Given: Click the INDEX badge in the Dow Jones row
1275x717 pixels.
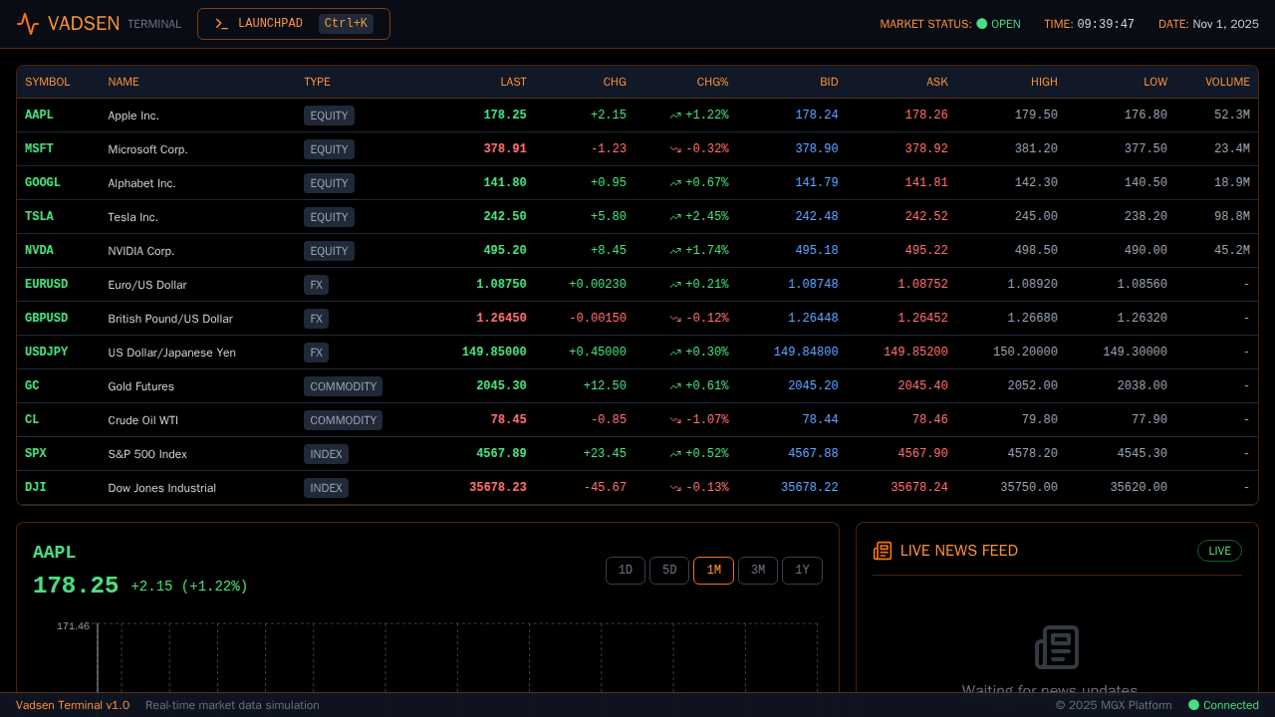Looking at the screenshot, I should (326, 488).
